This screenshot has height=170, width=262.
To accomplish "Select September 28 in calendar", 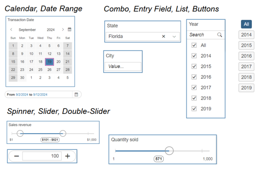I will click(67, 69).
